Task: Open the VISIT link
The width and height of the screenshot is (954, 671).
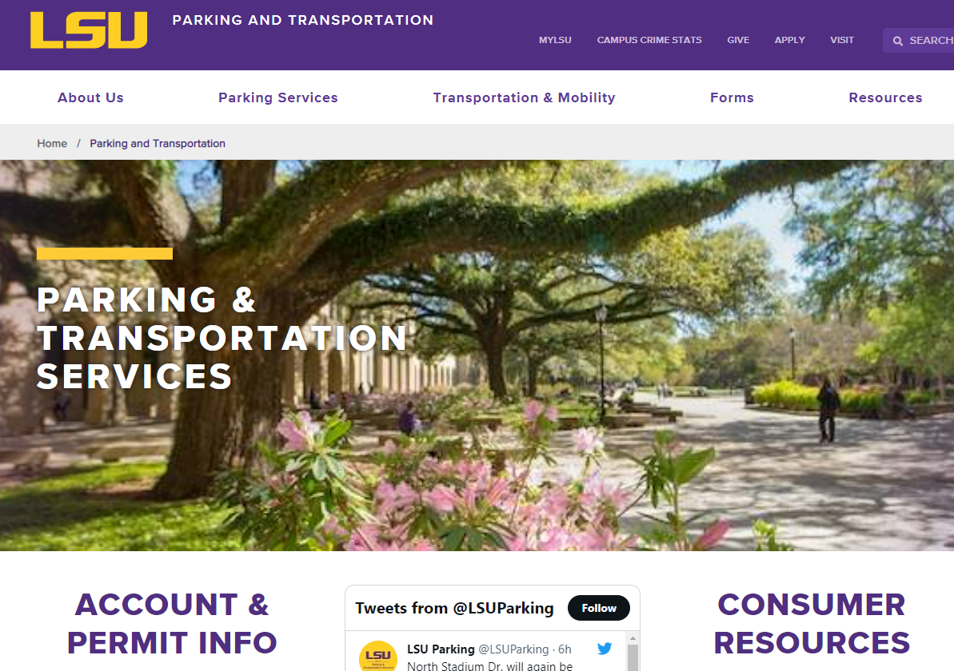Action: tap(842, 40)
